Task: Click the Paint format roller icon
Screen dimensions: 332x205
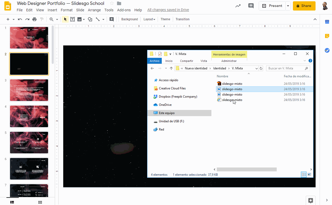Action: pos(42,19)
